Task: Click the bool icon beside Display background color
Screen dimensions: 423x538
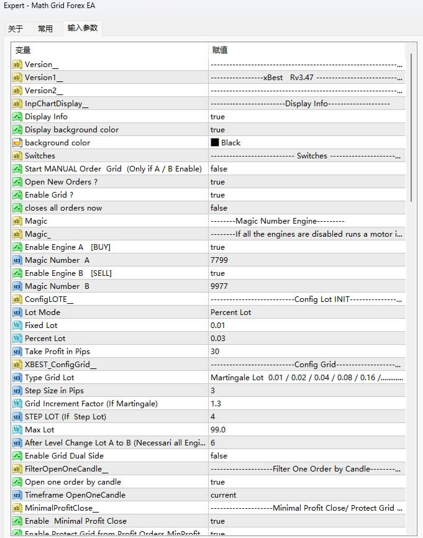Action: (x=17, y=130)
